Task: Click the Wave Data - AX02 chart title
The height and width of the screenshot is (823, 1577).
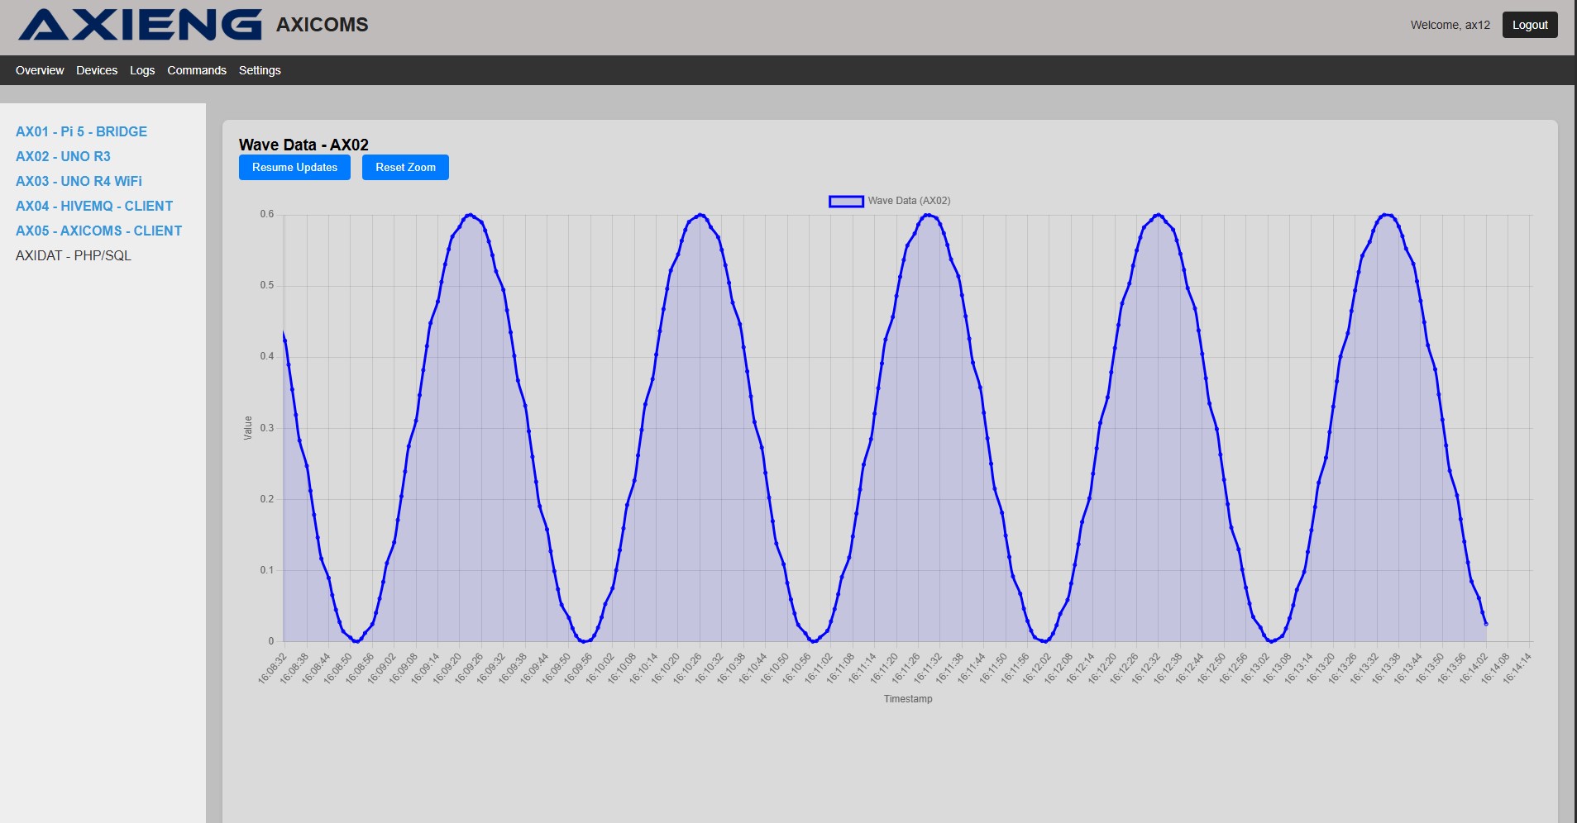Action: [x=303, y=145]
